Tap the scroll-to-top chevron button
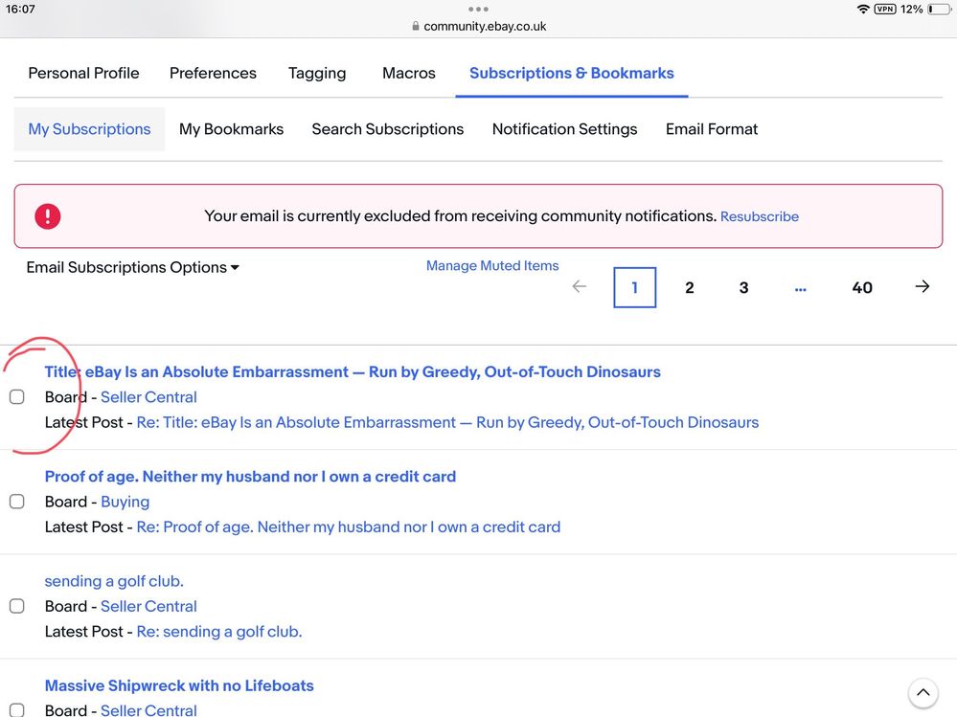Viewport: 957px width, 717px height. click(923, 693)
